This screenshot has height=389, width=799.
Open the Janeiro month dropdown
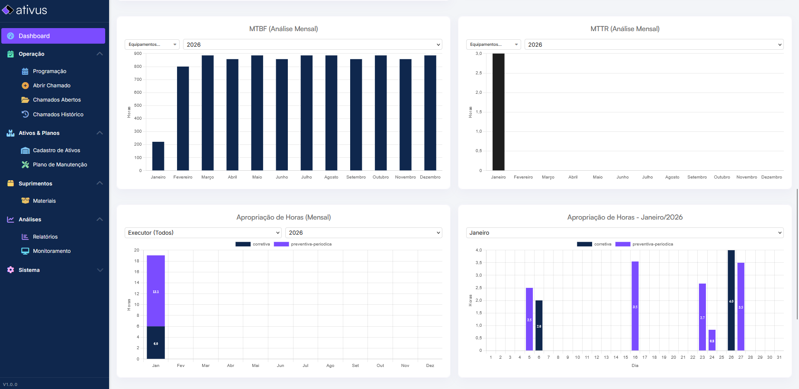[x=625, y=233]
